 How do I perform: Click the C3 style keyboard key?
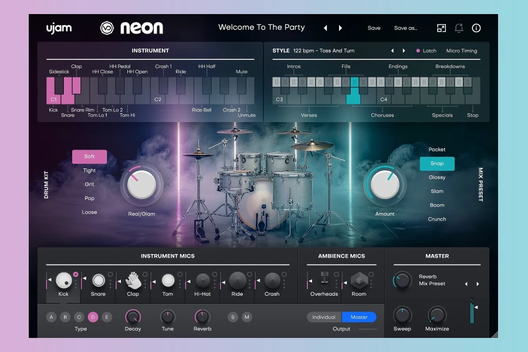pyautogui.click(x=279, y=96)
